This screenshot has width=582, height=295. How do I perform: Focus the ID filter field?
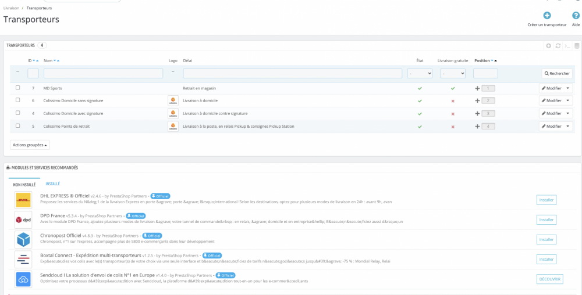coord(33,73)
